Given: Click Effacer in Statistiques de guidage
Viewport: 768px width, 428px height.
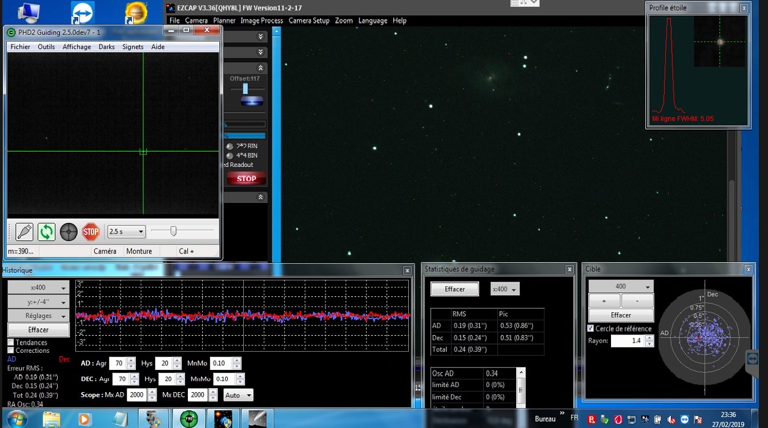Looking at the screenshot, I should pyautogui.click(x=455, y=289).
